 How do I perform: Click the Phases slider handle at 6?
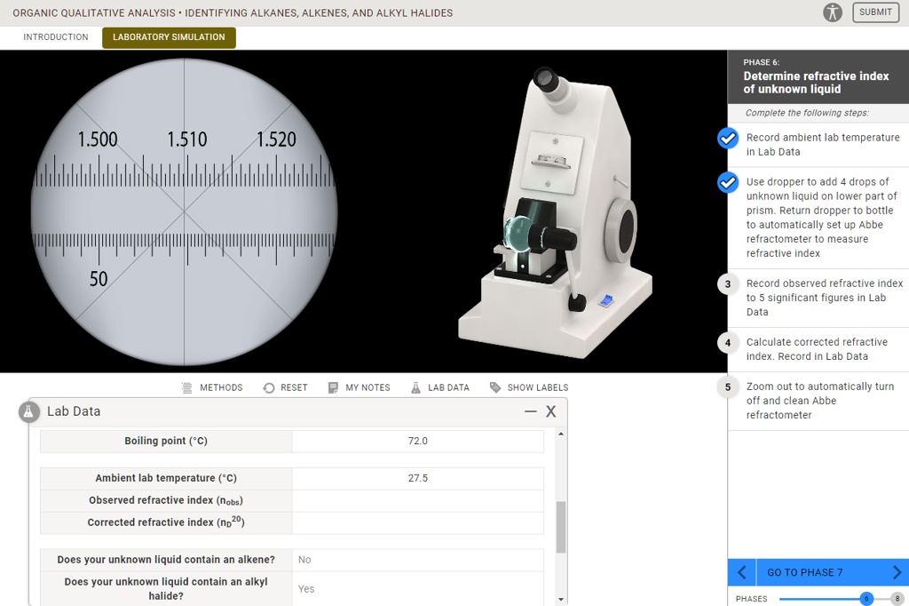pos(866,599)
